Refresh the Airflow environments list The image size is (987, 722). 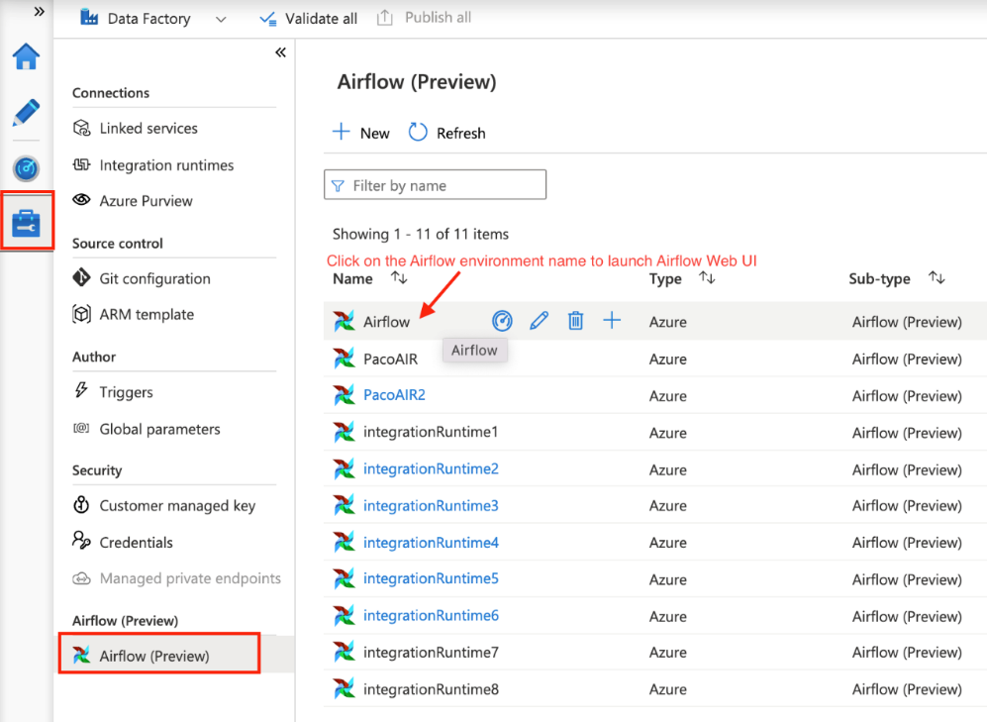pos(446,133)
